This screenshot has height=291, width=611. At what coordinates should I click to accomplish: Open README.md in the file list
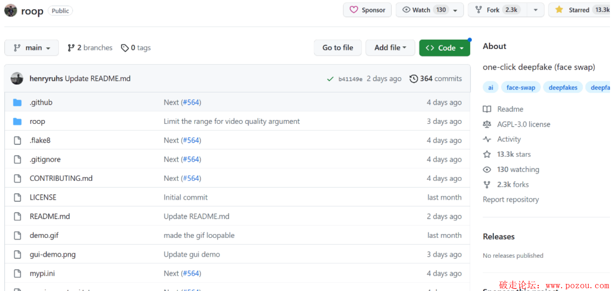(x=50, y=216)
